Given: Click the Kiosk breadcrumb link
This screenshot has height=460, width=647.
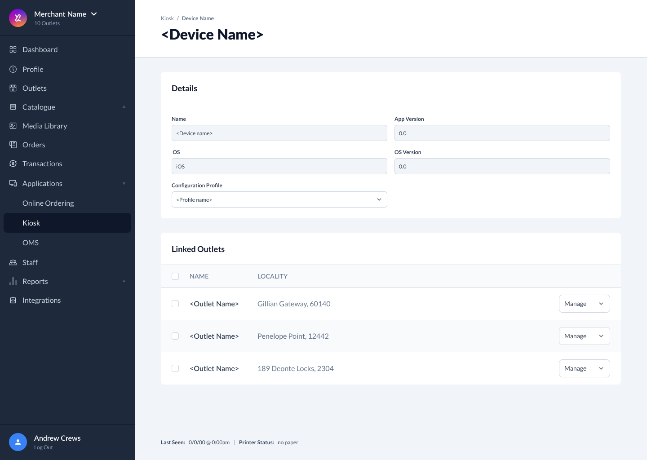Looking at the screenshot, I should coord(167,18).
